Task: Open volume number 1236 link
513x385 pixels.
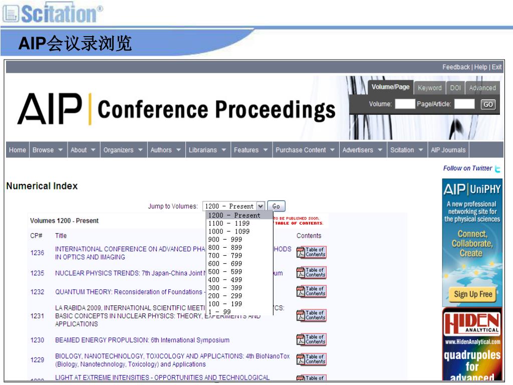Action: (x=37, y=253)
